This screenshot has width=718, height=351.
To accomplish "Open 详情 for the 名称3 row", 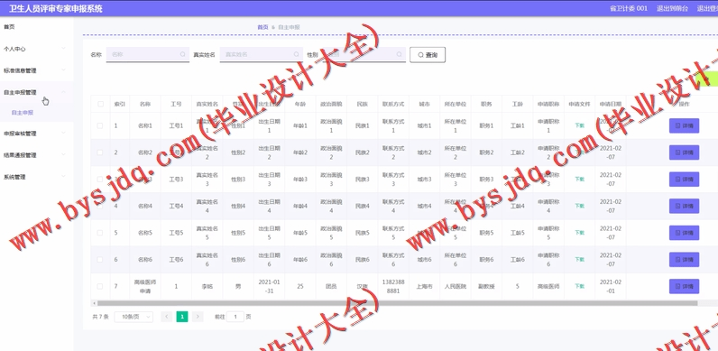I will pyautogui.click(x=684, y=180).
